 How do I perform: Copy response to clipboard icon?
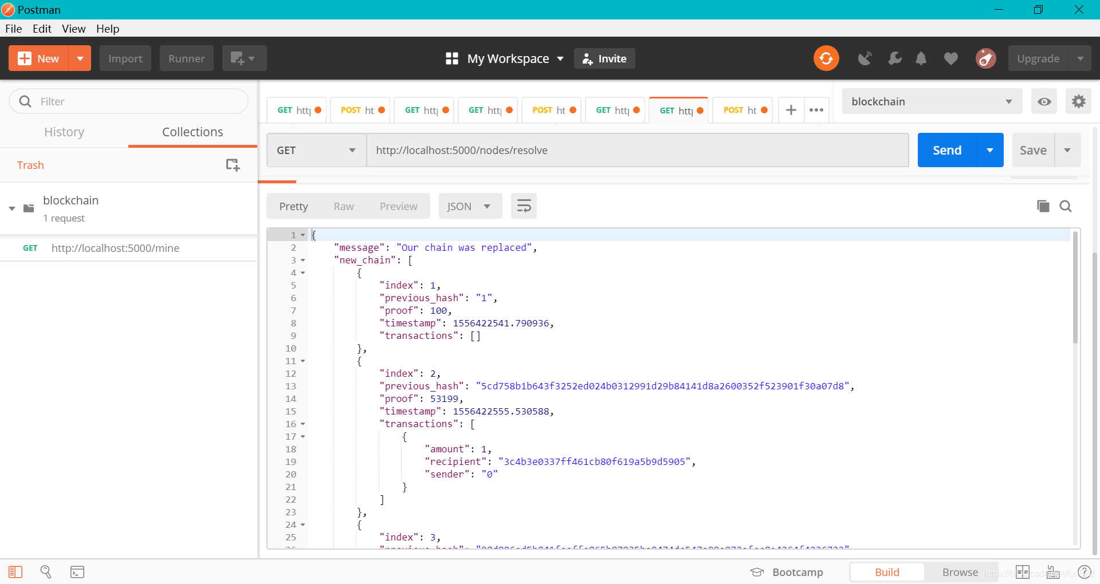click(x=1043, y=206)
